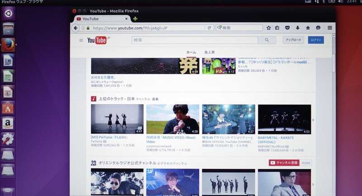The height and width of the screenshot is (196, 362).
Task: Open a new tab with the plus icon
Action: 135,19
